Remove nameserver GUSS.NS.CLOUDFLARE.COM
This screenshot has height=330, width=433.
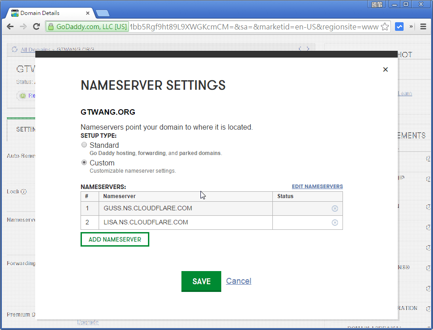click(335, 208)
